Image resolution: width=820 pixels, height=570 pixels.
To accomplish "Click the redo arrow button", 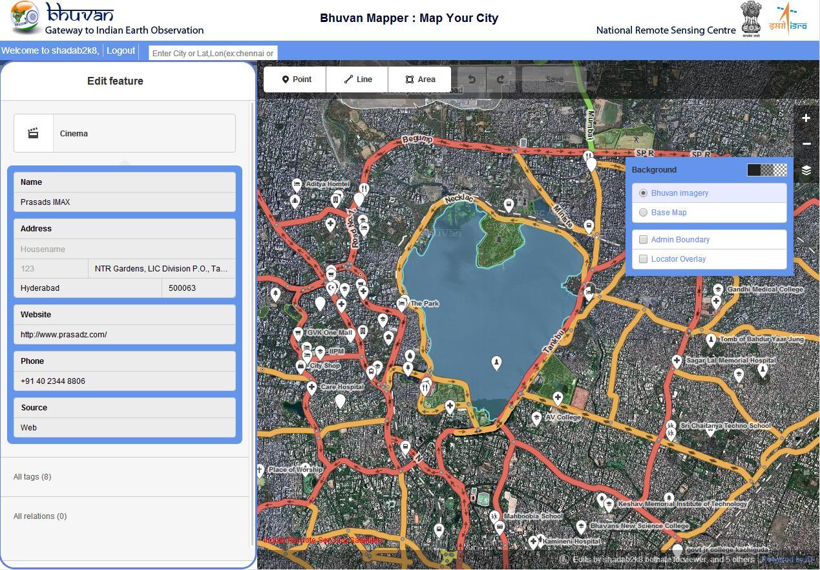I will point(501,79).
